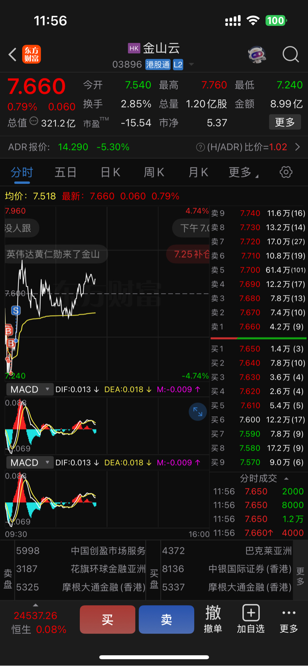Open the 7.25补仓 red comment bubble
This screenshot has width=308, height=666.
(188, 254)
